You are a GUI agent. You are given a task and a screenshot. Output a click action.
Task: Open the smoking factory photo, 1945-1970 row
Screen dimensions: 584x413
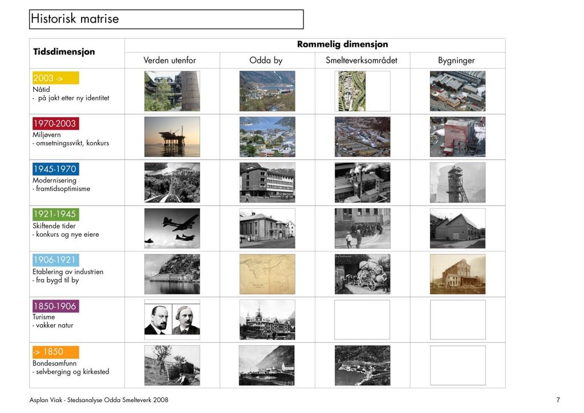[362, 183]
